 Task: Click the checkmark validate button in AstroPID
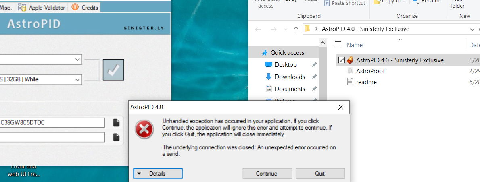(113, 70)
